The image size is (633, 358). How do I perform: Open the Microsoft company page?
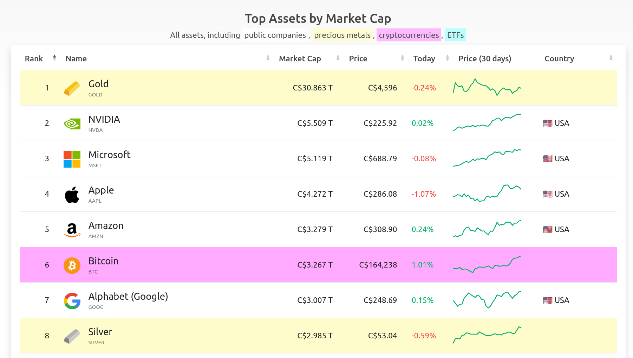(110, 155)
